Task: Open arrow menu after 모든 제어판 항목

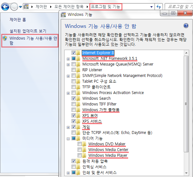Action: pos(87,7)
